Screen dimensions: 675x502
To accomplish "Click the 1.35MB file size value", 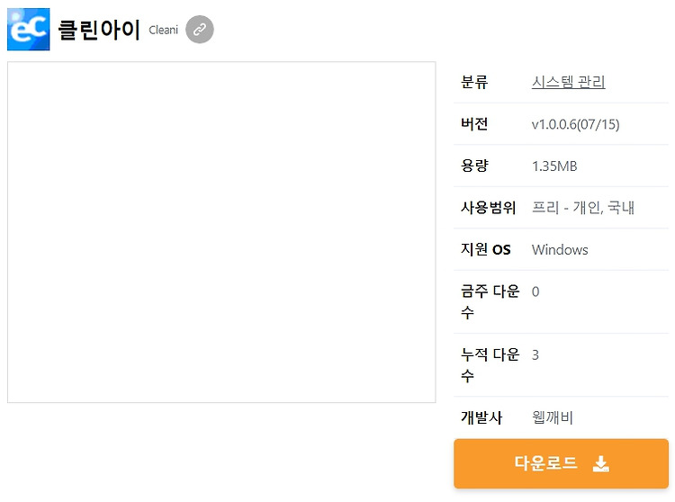I will [554, 166].
